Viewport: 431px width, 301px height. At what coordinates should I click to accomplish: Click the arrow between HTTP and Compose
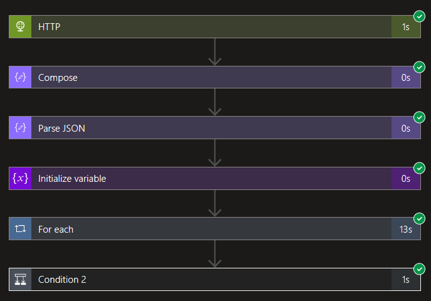point(215,52)
